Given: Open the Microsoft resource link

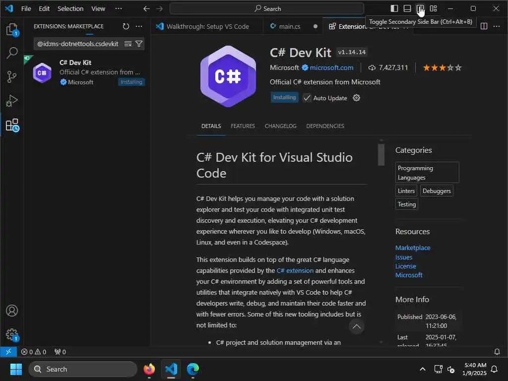Looking at the screenshot, I should point(409,275).
